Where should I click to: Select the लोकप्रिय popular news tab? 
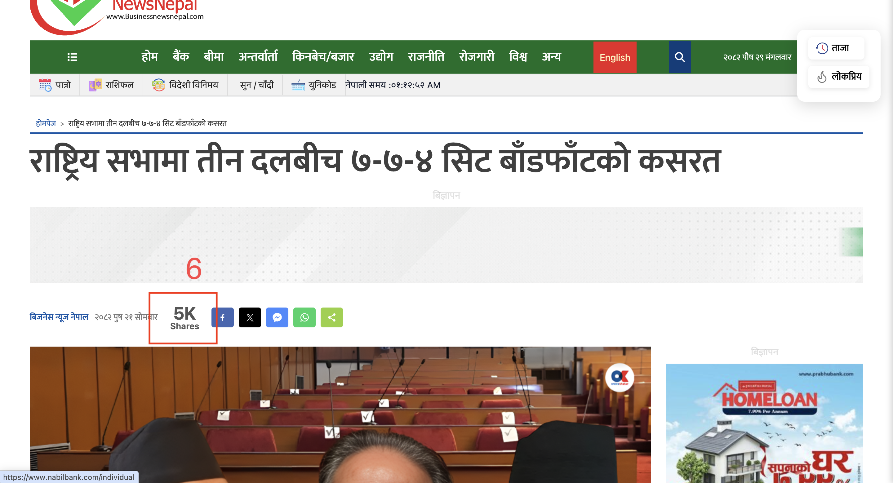tap(838, 77)
